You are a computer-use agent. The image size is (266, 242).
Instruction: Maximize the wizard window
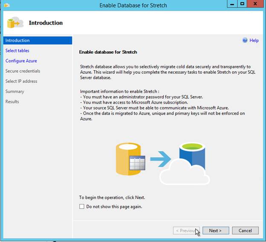point(242,4)
